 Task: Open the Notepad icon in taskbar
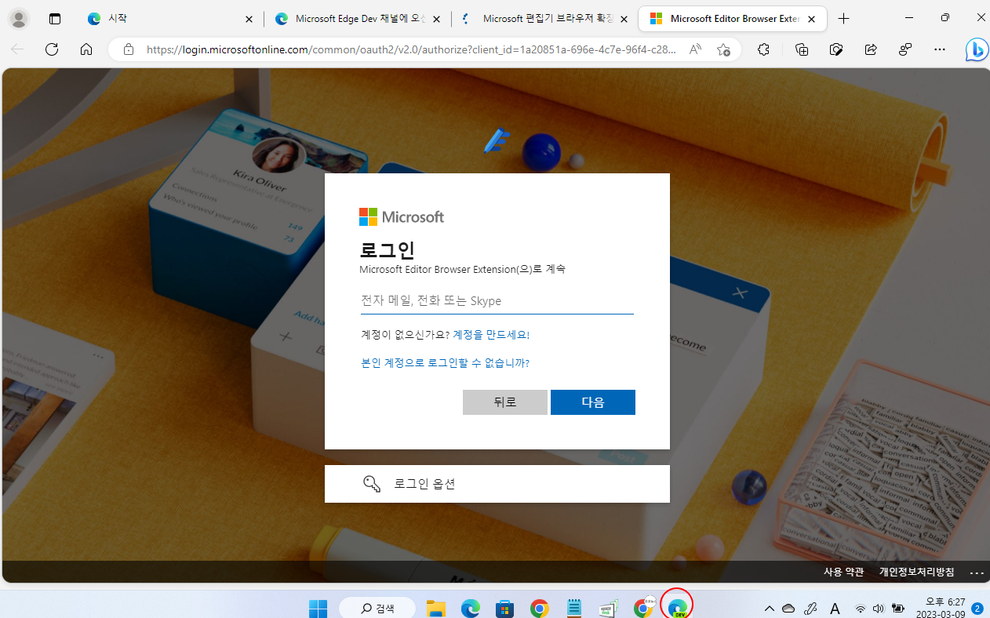tap(573, 608)
